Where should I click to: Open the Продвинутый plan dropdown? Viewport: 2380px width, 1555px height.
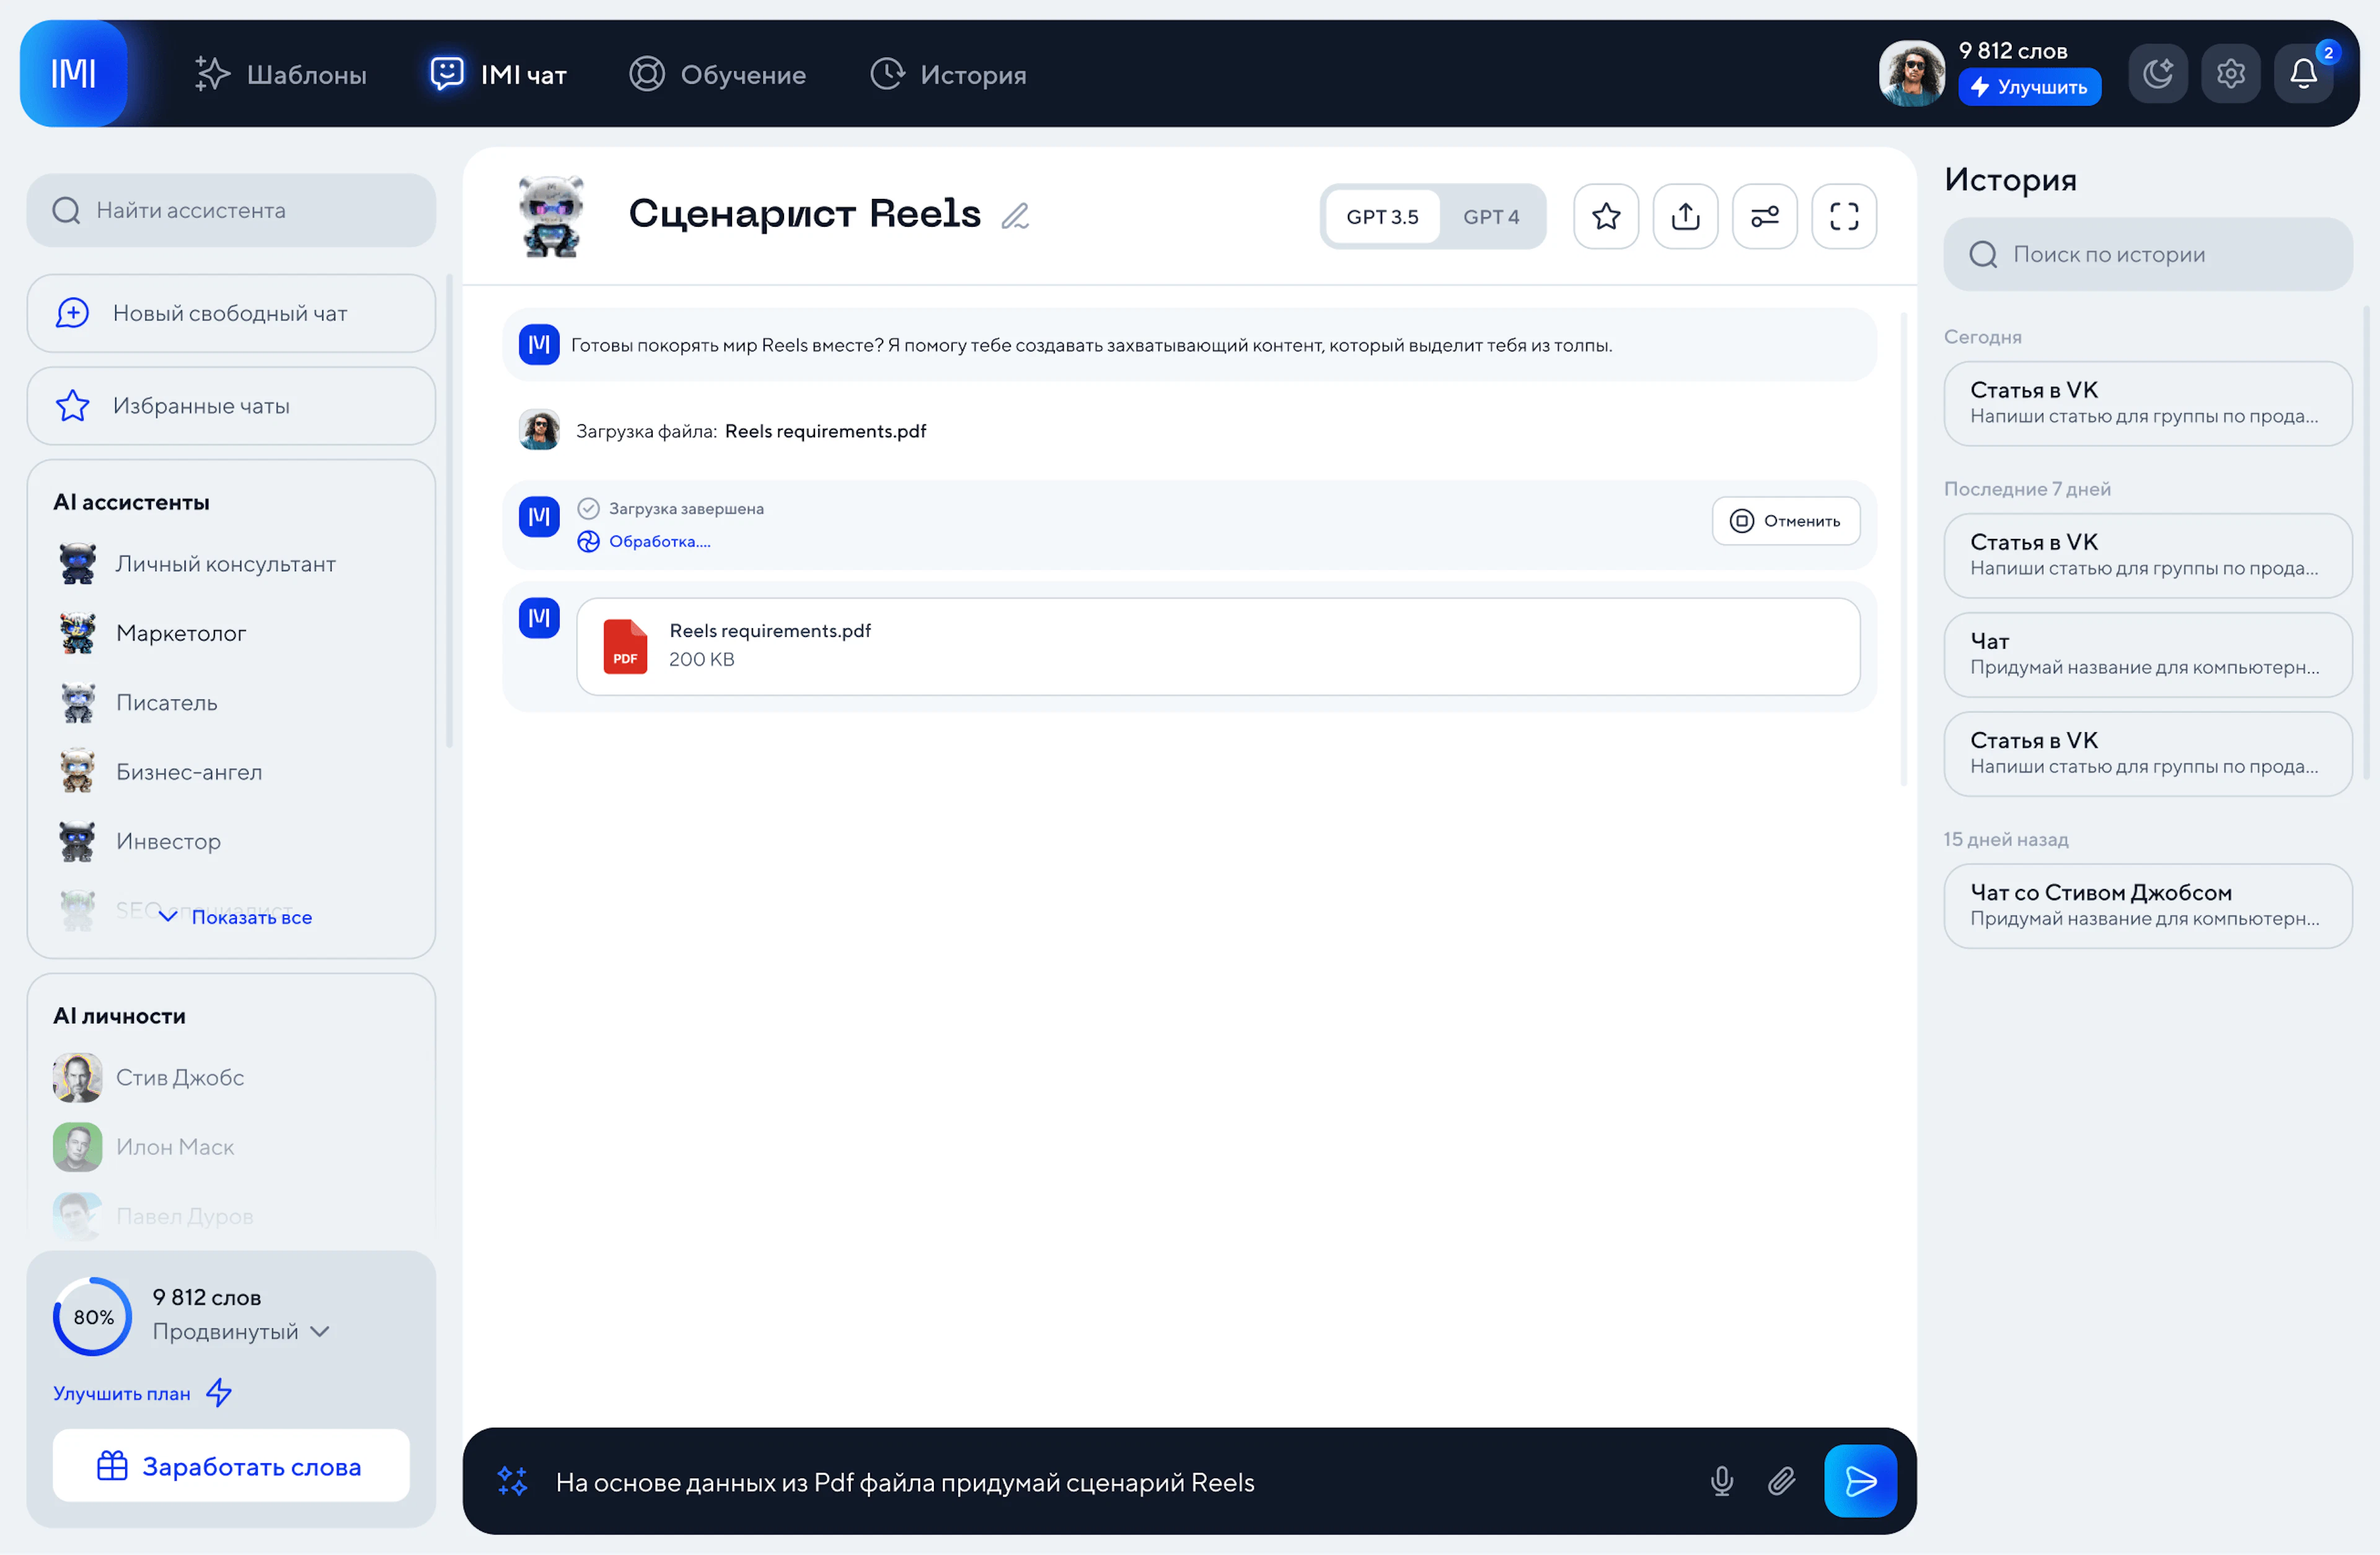(241, 1331)
